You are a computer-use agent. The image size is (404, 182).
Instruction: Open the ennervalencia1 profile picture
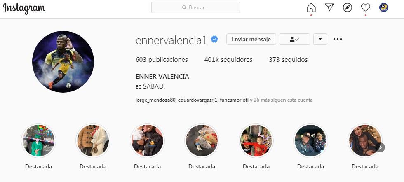pyautogui.click(x=63, y=62)
